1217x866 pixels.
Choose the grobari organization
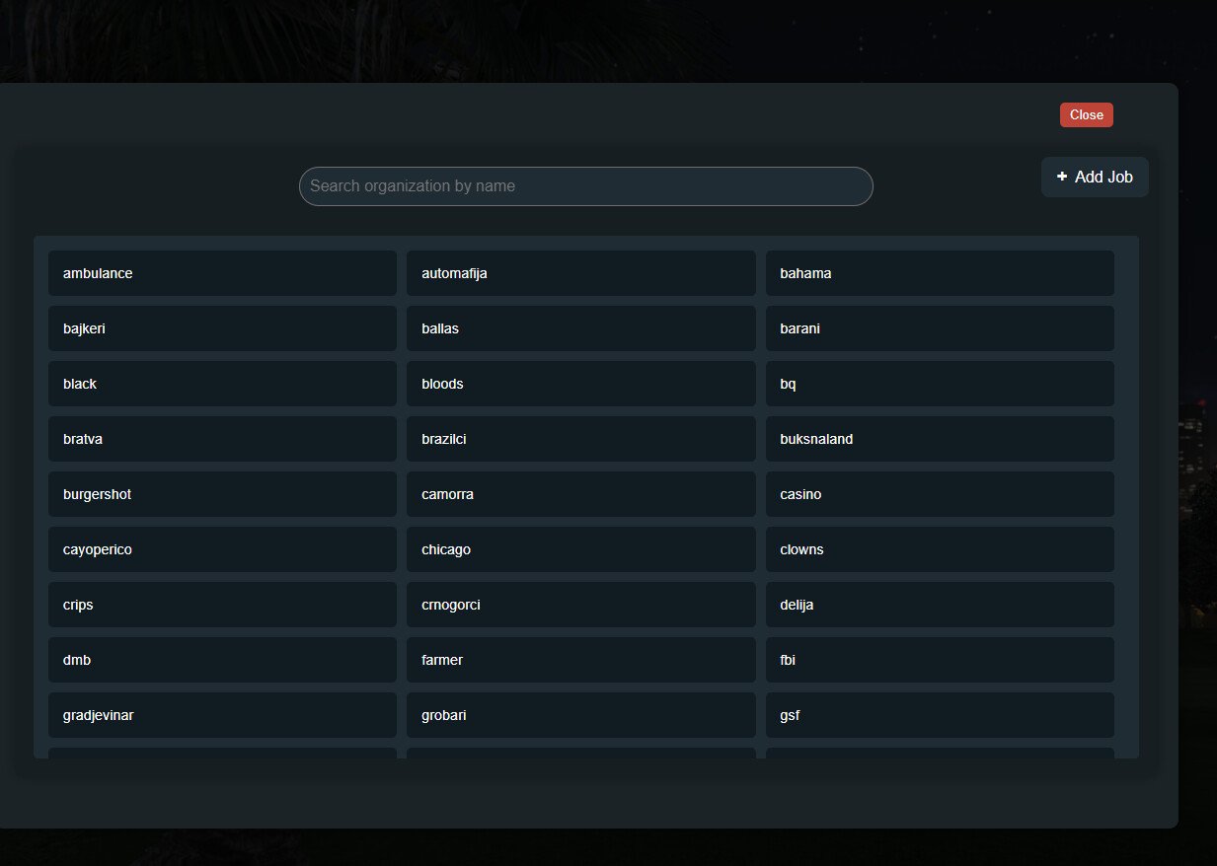coord(580,715)
